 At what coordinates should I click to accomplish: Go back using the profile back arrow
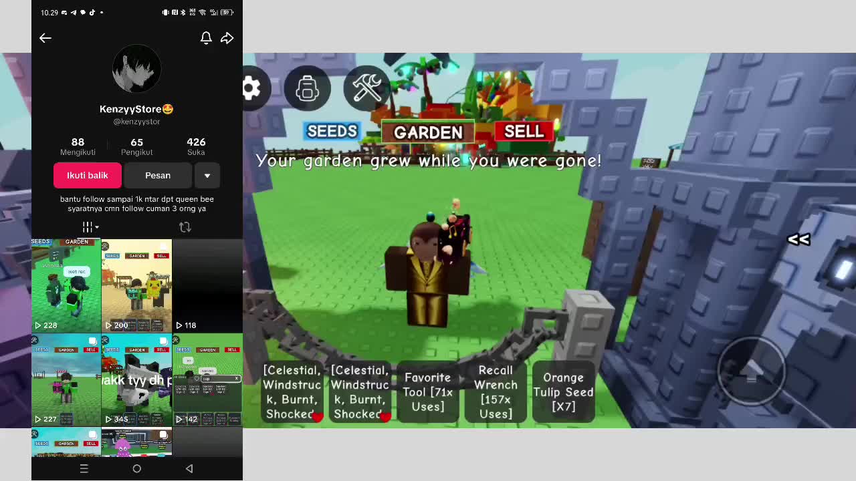[x=45, y=38]
